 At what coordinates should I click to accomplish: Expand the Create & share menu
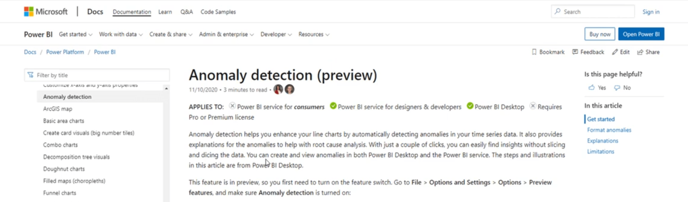click(x=171, y=34)
